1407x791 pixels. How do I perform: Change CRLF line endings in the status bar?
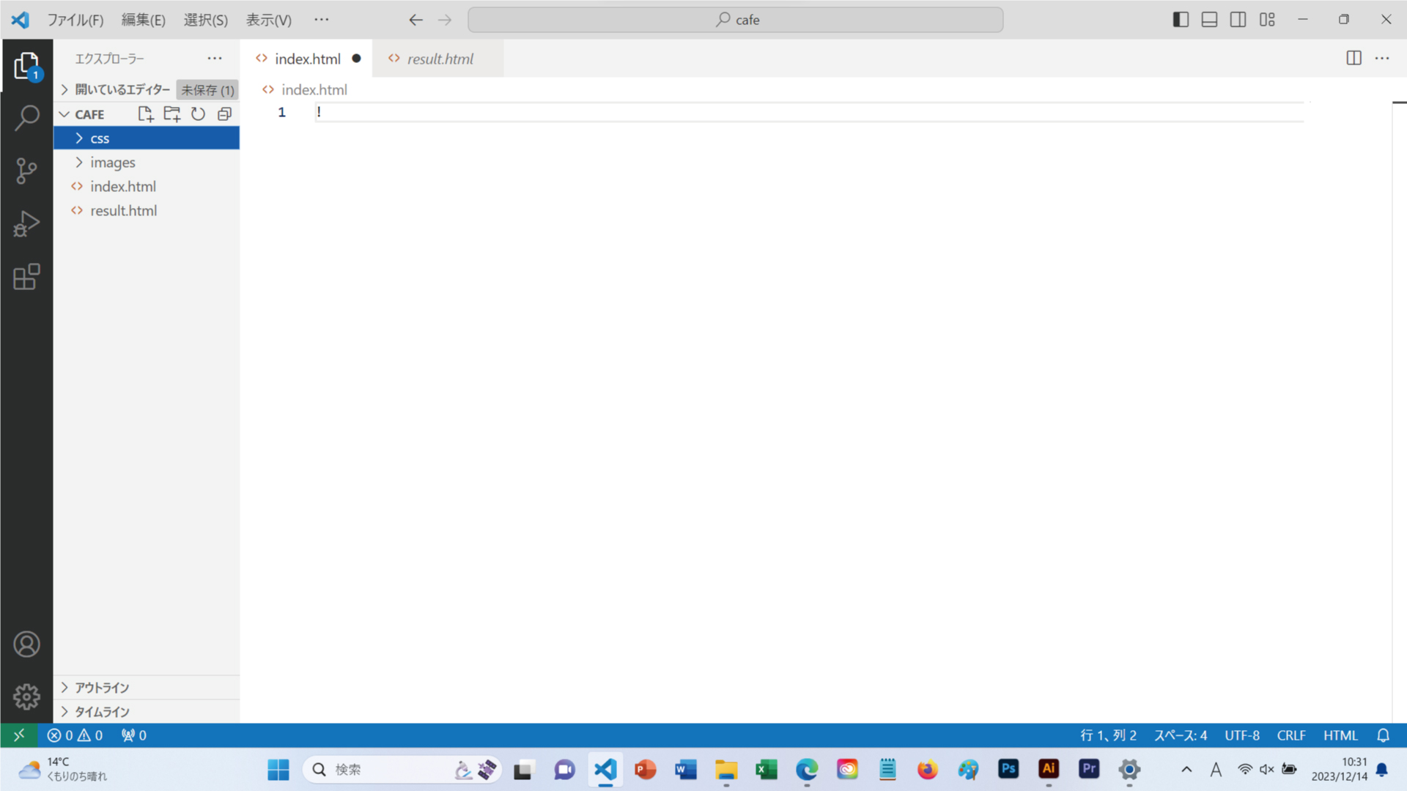pyautogui.click(x=1291, y=735)
